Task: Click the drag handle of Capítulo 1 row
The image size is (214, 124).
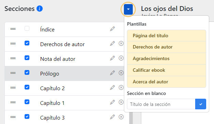Action: [x=13, y=102]
